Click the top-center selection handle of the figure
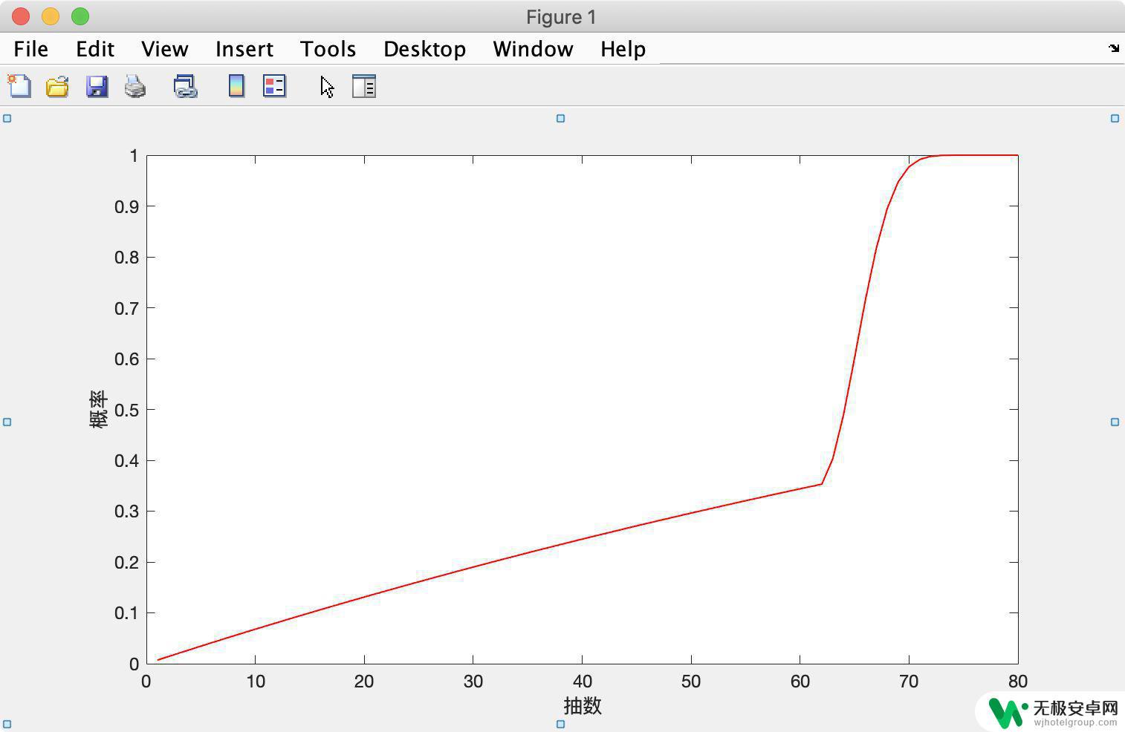This screenshot has height=732, width=1125. coord(561,118)
